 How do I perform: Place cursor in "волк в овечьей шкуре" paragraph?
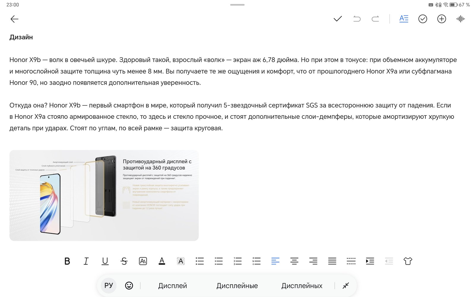coord(233,71)
